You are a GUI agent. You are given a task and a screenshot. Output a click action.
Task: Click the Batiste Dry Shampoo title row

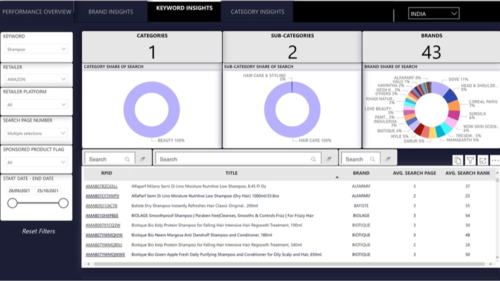(195, 206)
